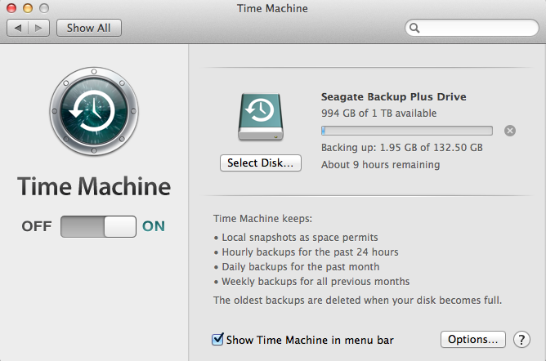Open the Select Disk… dialog

coord(261,163)
